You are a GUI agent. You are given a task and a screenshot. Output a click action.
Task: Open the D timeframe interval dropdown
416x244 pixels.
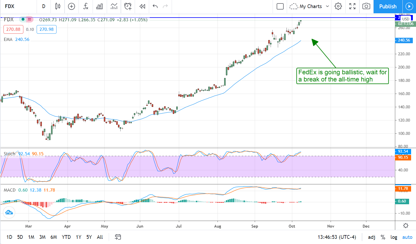[x=44, y=6]
